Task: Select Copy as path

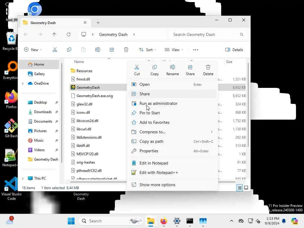Action: [x=172, y=141]
